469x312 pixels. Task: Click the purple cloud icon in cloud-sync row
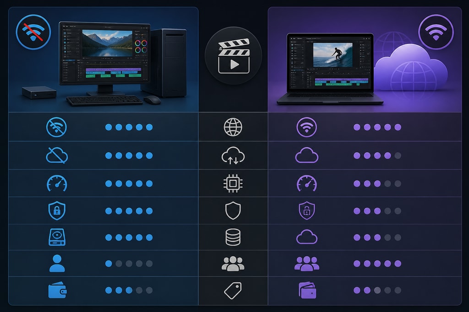pyautogui.click(x=306, y=155)
